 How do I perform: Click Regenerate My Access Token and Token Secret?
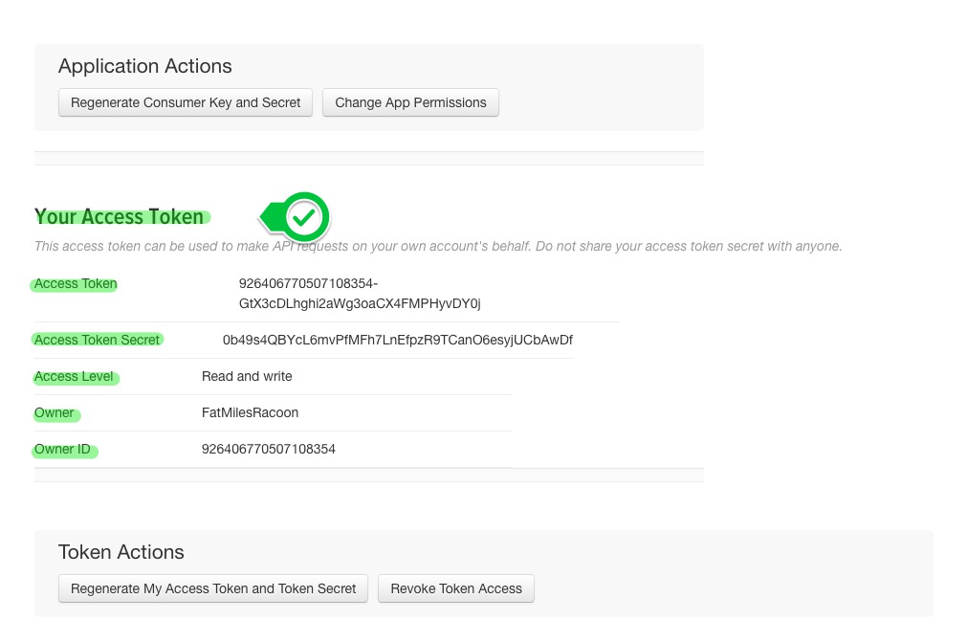pos(213,588)
